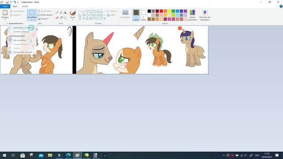Open the Paint help icon
This screenshot has height=159, width=283.
[x=281, y=6]
